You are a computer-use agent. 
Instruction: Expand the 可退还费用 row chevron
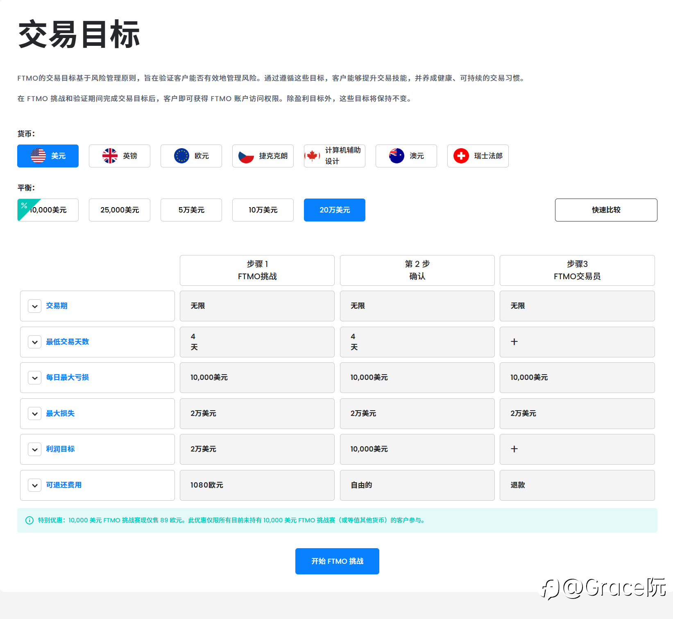click(35, 485)
